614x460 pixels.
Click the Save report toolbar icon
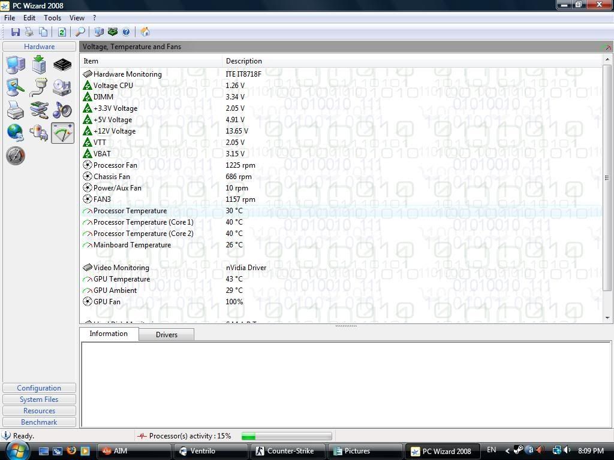point(16,32)
